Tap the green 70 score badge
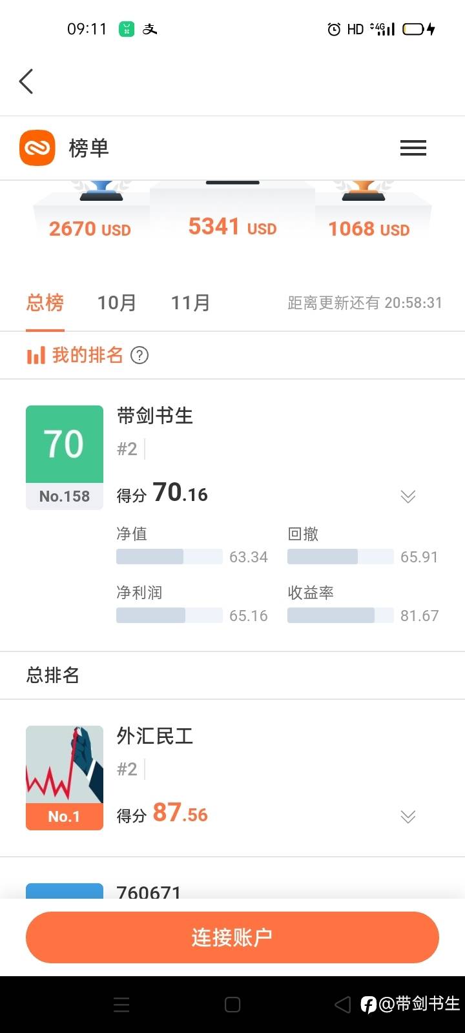Viewport: 465px width, 1033px height. point(65,444)
